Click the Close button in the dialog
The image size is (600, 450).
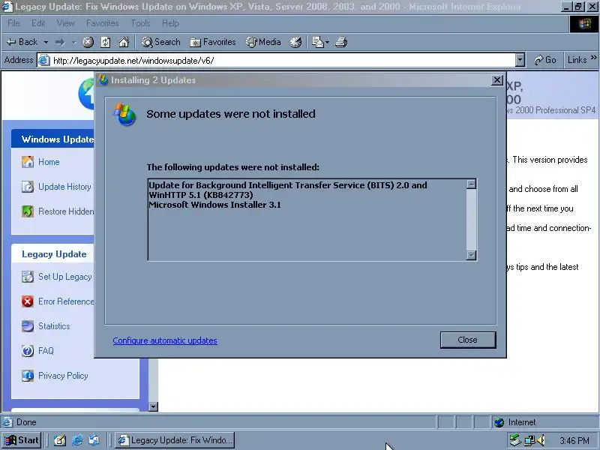tap(467, 340)
